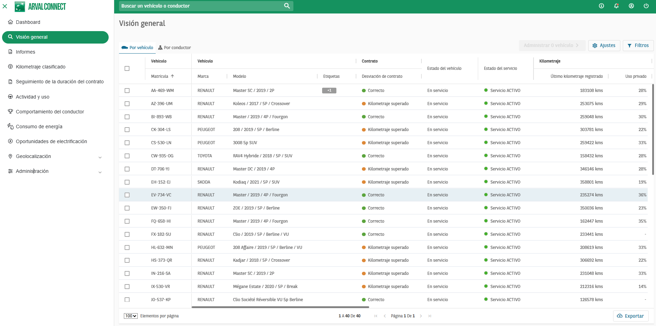Viewport: 656px width, 326px height.
Task: Close the sidebar with the X icon
Action: coord(5,6)
